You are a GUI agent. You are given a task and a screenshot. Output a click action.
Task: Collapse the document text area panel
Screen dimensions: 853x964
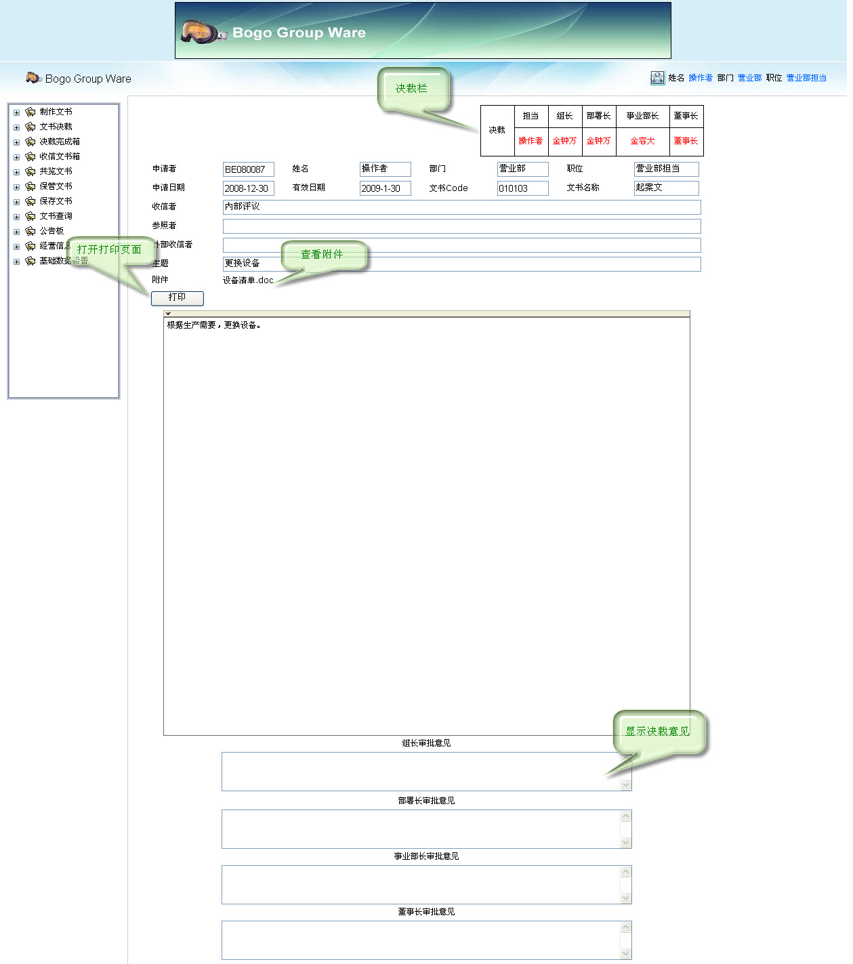[x=167, y=314]
